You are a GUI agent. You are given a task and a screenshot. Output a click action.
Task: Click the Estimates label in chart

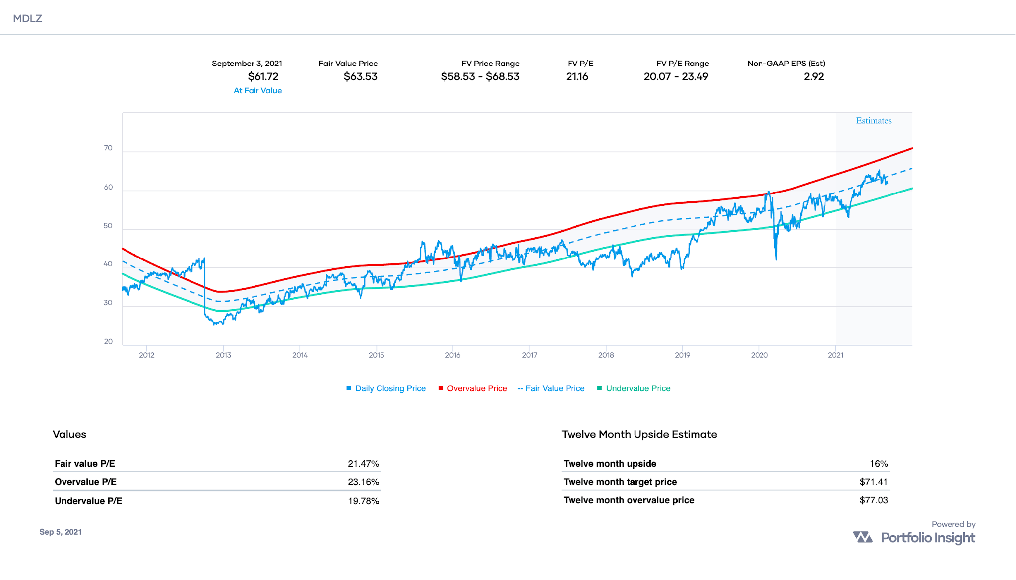tap(874, 121)
